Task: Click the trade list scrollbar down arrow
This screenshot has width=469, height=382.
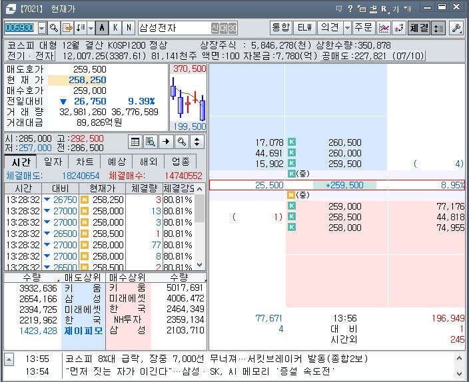Action: pyautogui.click(x=200, y=264)
